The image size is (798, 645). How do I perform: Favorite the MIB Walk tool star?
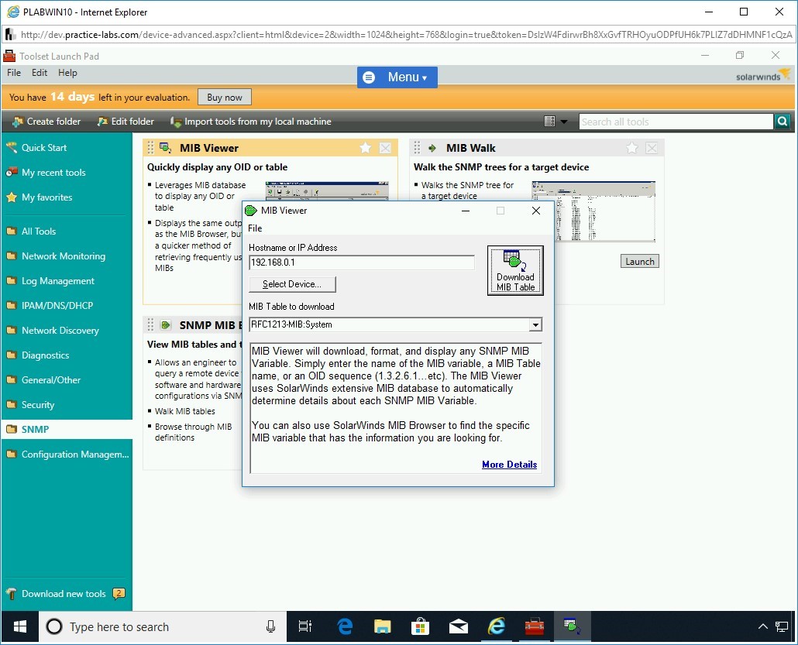pos(632,148)
